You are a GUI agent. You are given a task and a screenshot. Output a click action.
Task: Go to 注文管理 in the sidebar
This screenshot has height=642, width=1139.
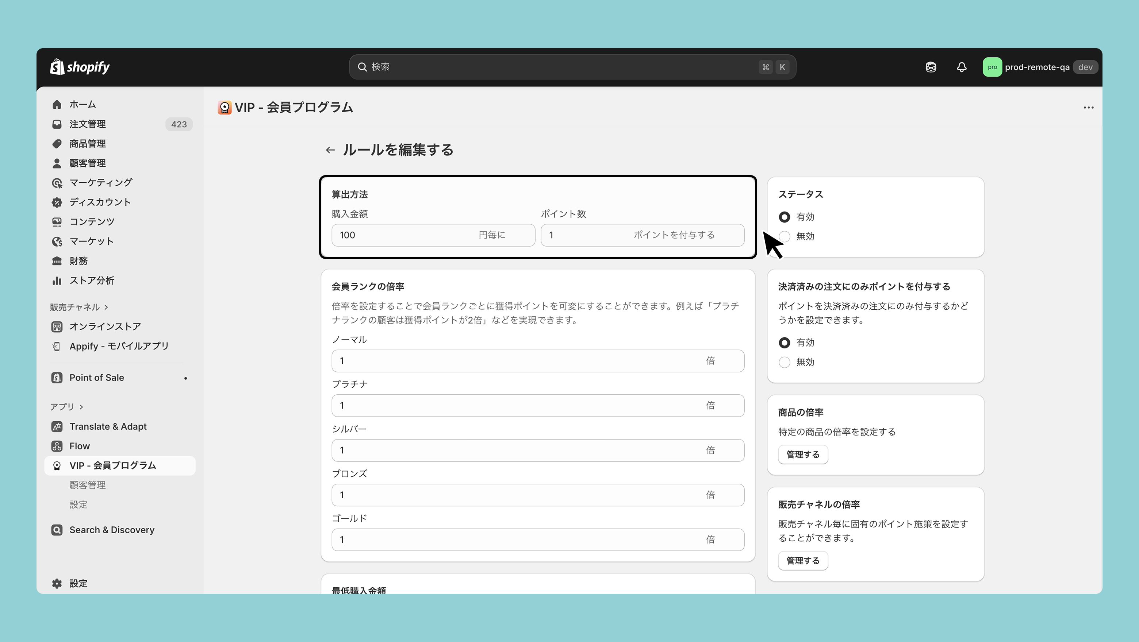coord(88,124)
